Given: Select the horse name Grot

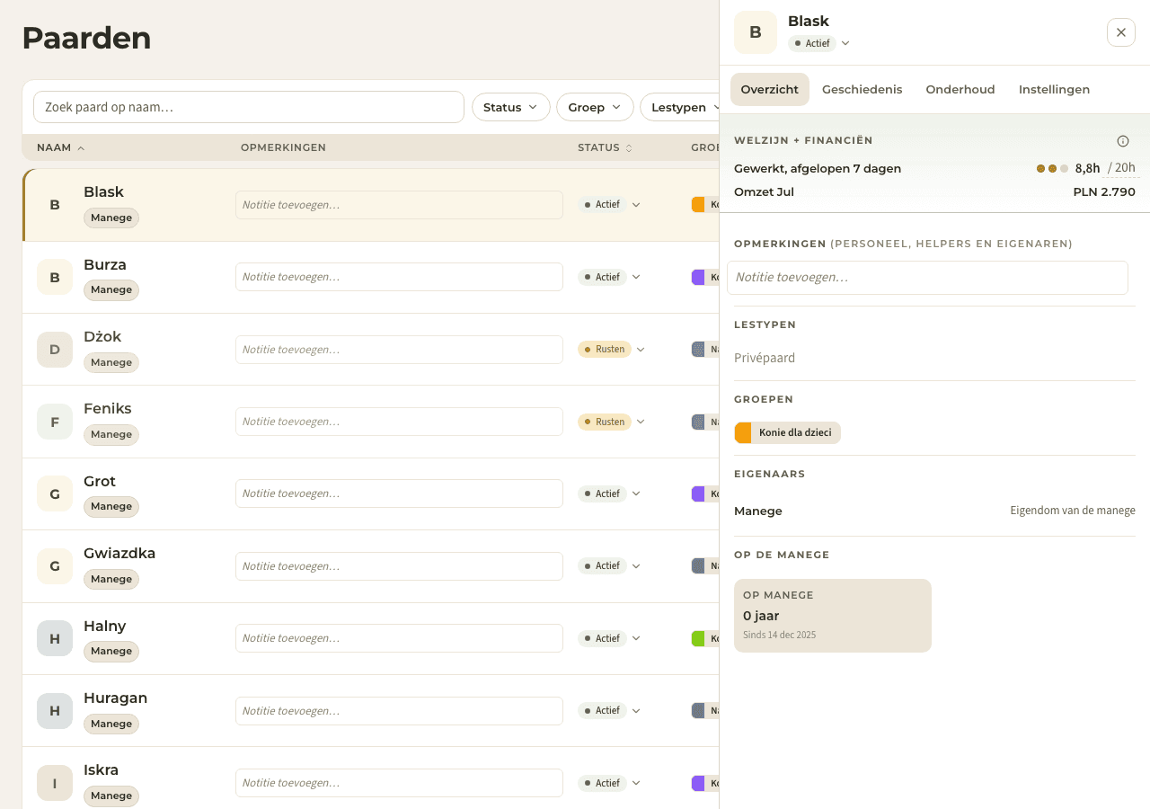Looking at the screenshot, I should pos(100,481).
